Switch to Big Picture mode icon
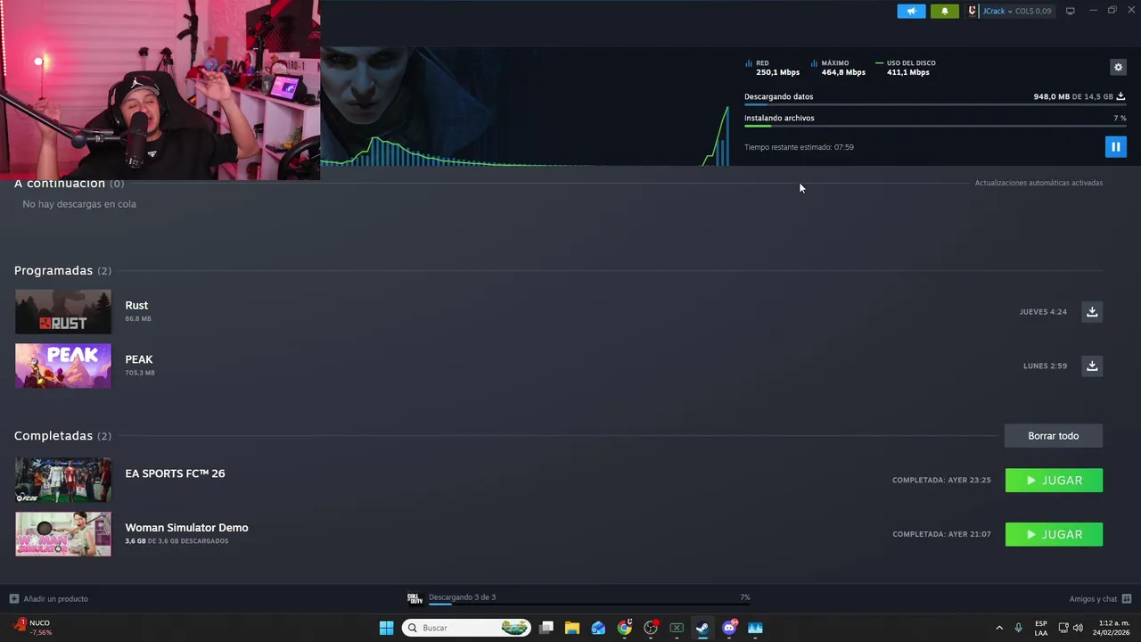Image resolution: width=1141 pixels, height=642 pixels. [1071, 11]
